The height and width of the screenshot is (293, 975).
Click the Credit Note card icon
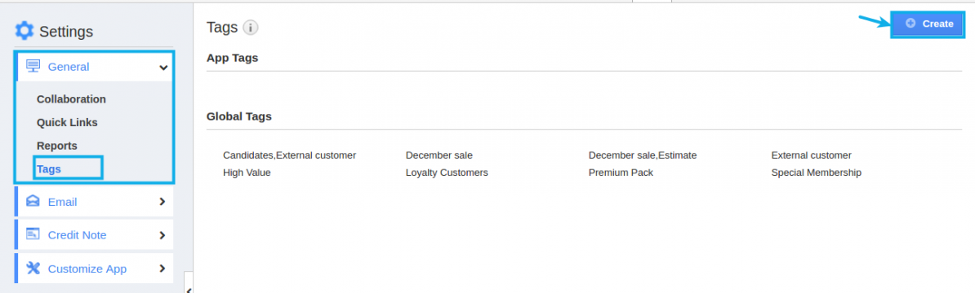tap(33, 234)
